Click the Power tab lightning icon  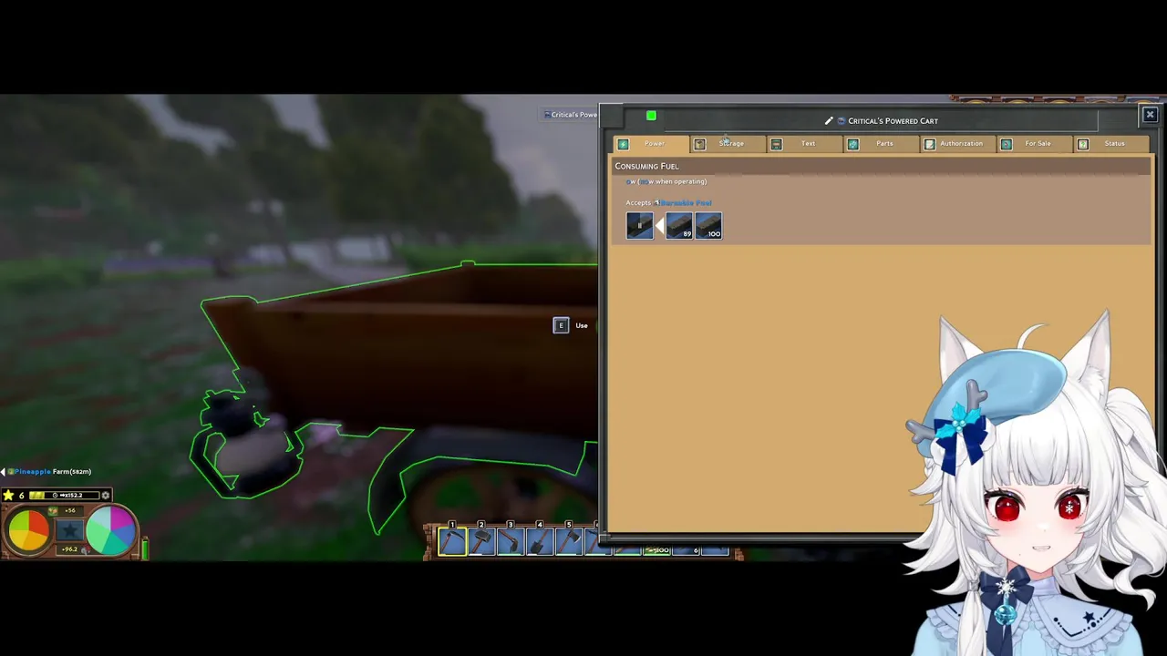[x=623, y=144]
